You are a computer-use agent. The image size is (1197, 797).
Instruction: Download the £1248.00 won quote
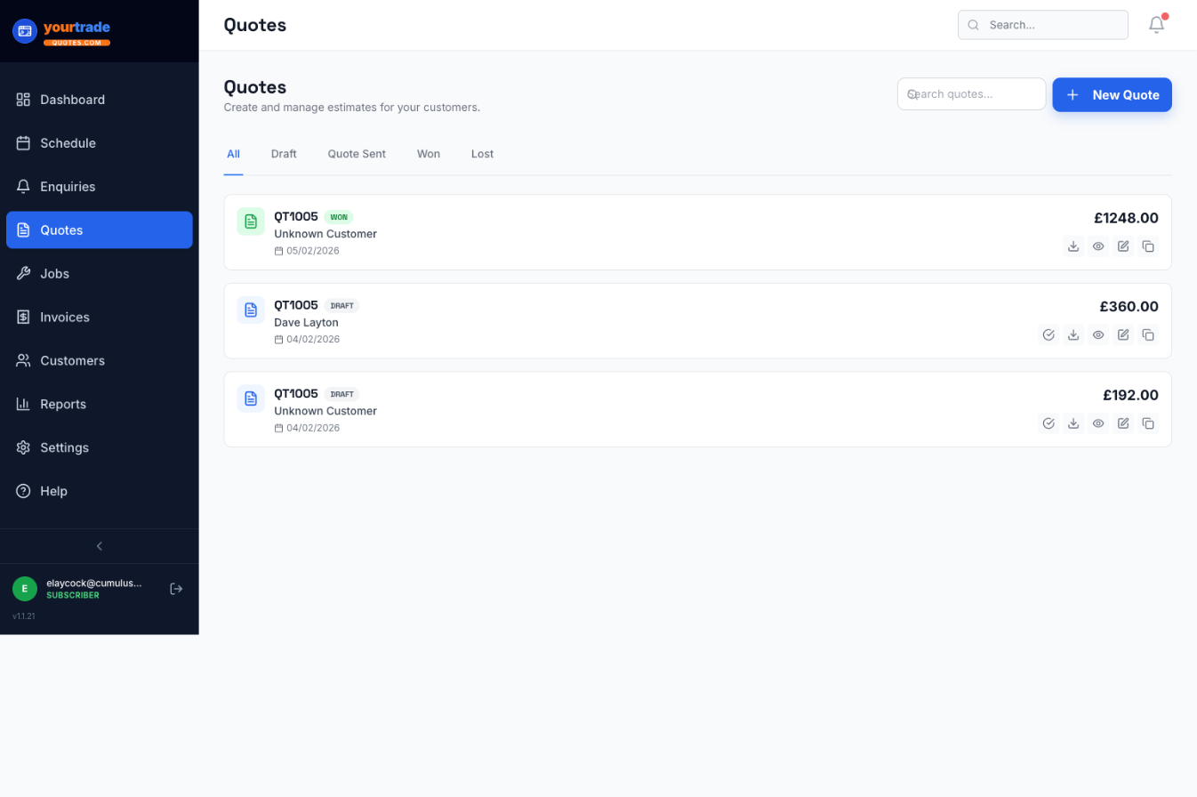[x=1073, y=246]
